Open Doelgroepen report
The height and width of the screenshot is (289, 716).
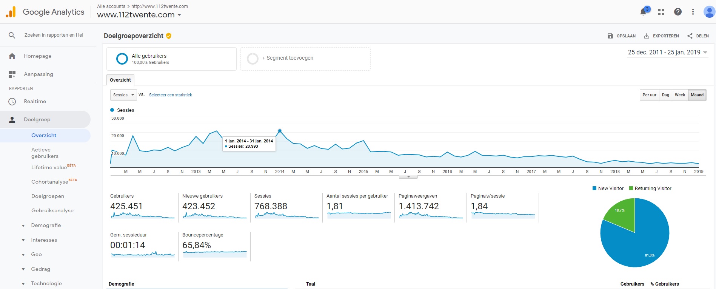click(48, 196)
